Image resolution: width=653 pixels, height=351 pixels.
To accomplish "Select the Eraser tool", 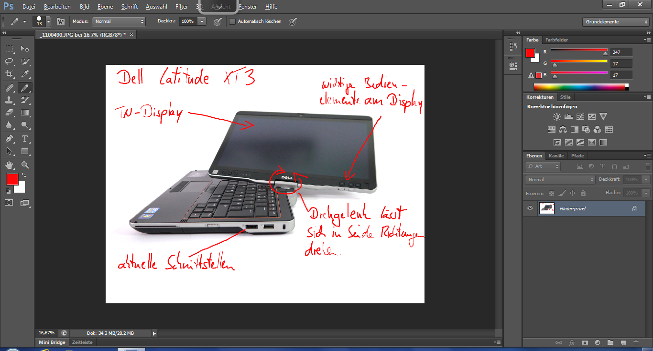I will [x=9, y=113].
